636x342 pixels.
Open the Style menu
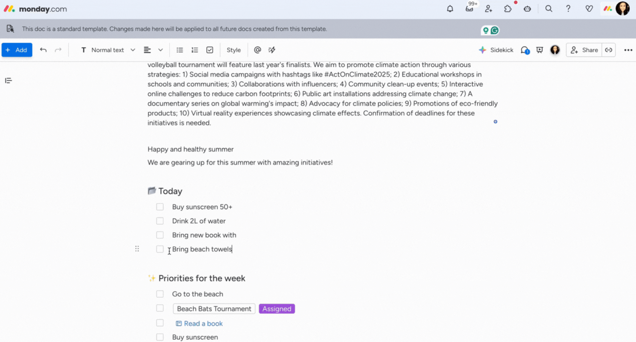[x=233, y=50]
